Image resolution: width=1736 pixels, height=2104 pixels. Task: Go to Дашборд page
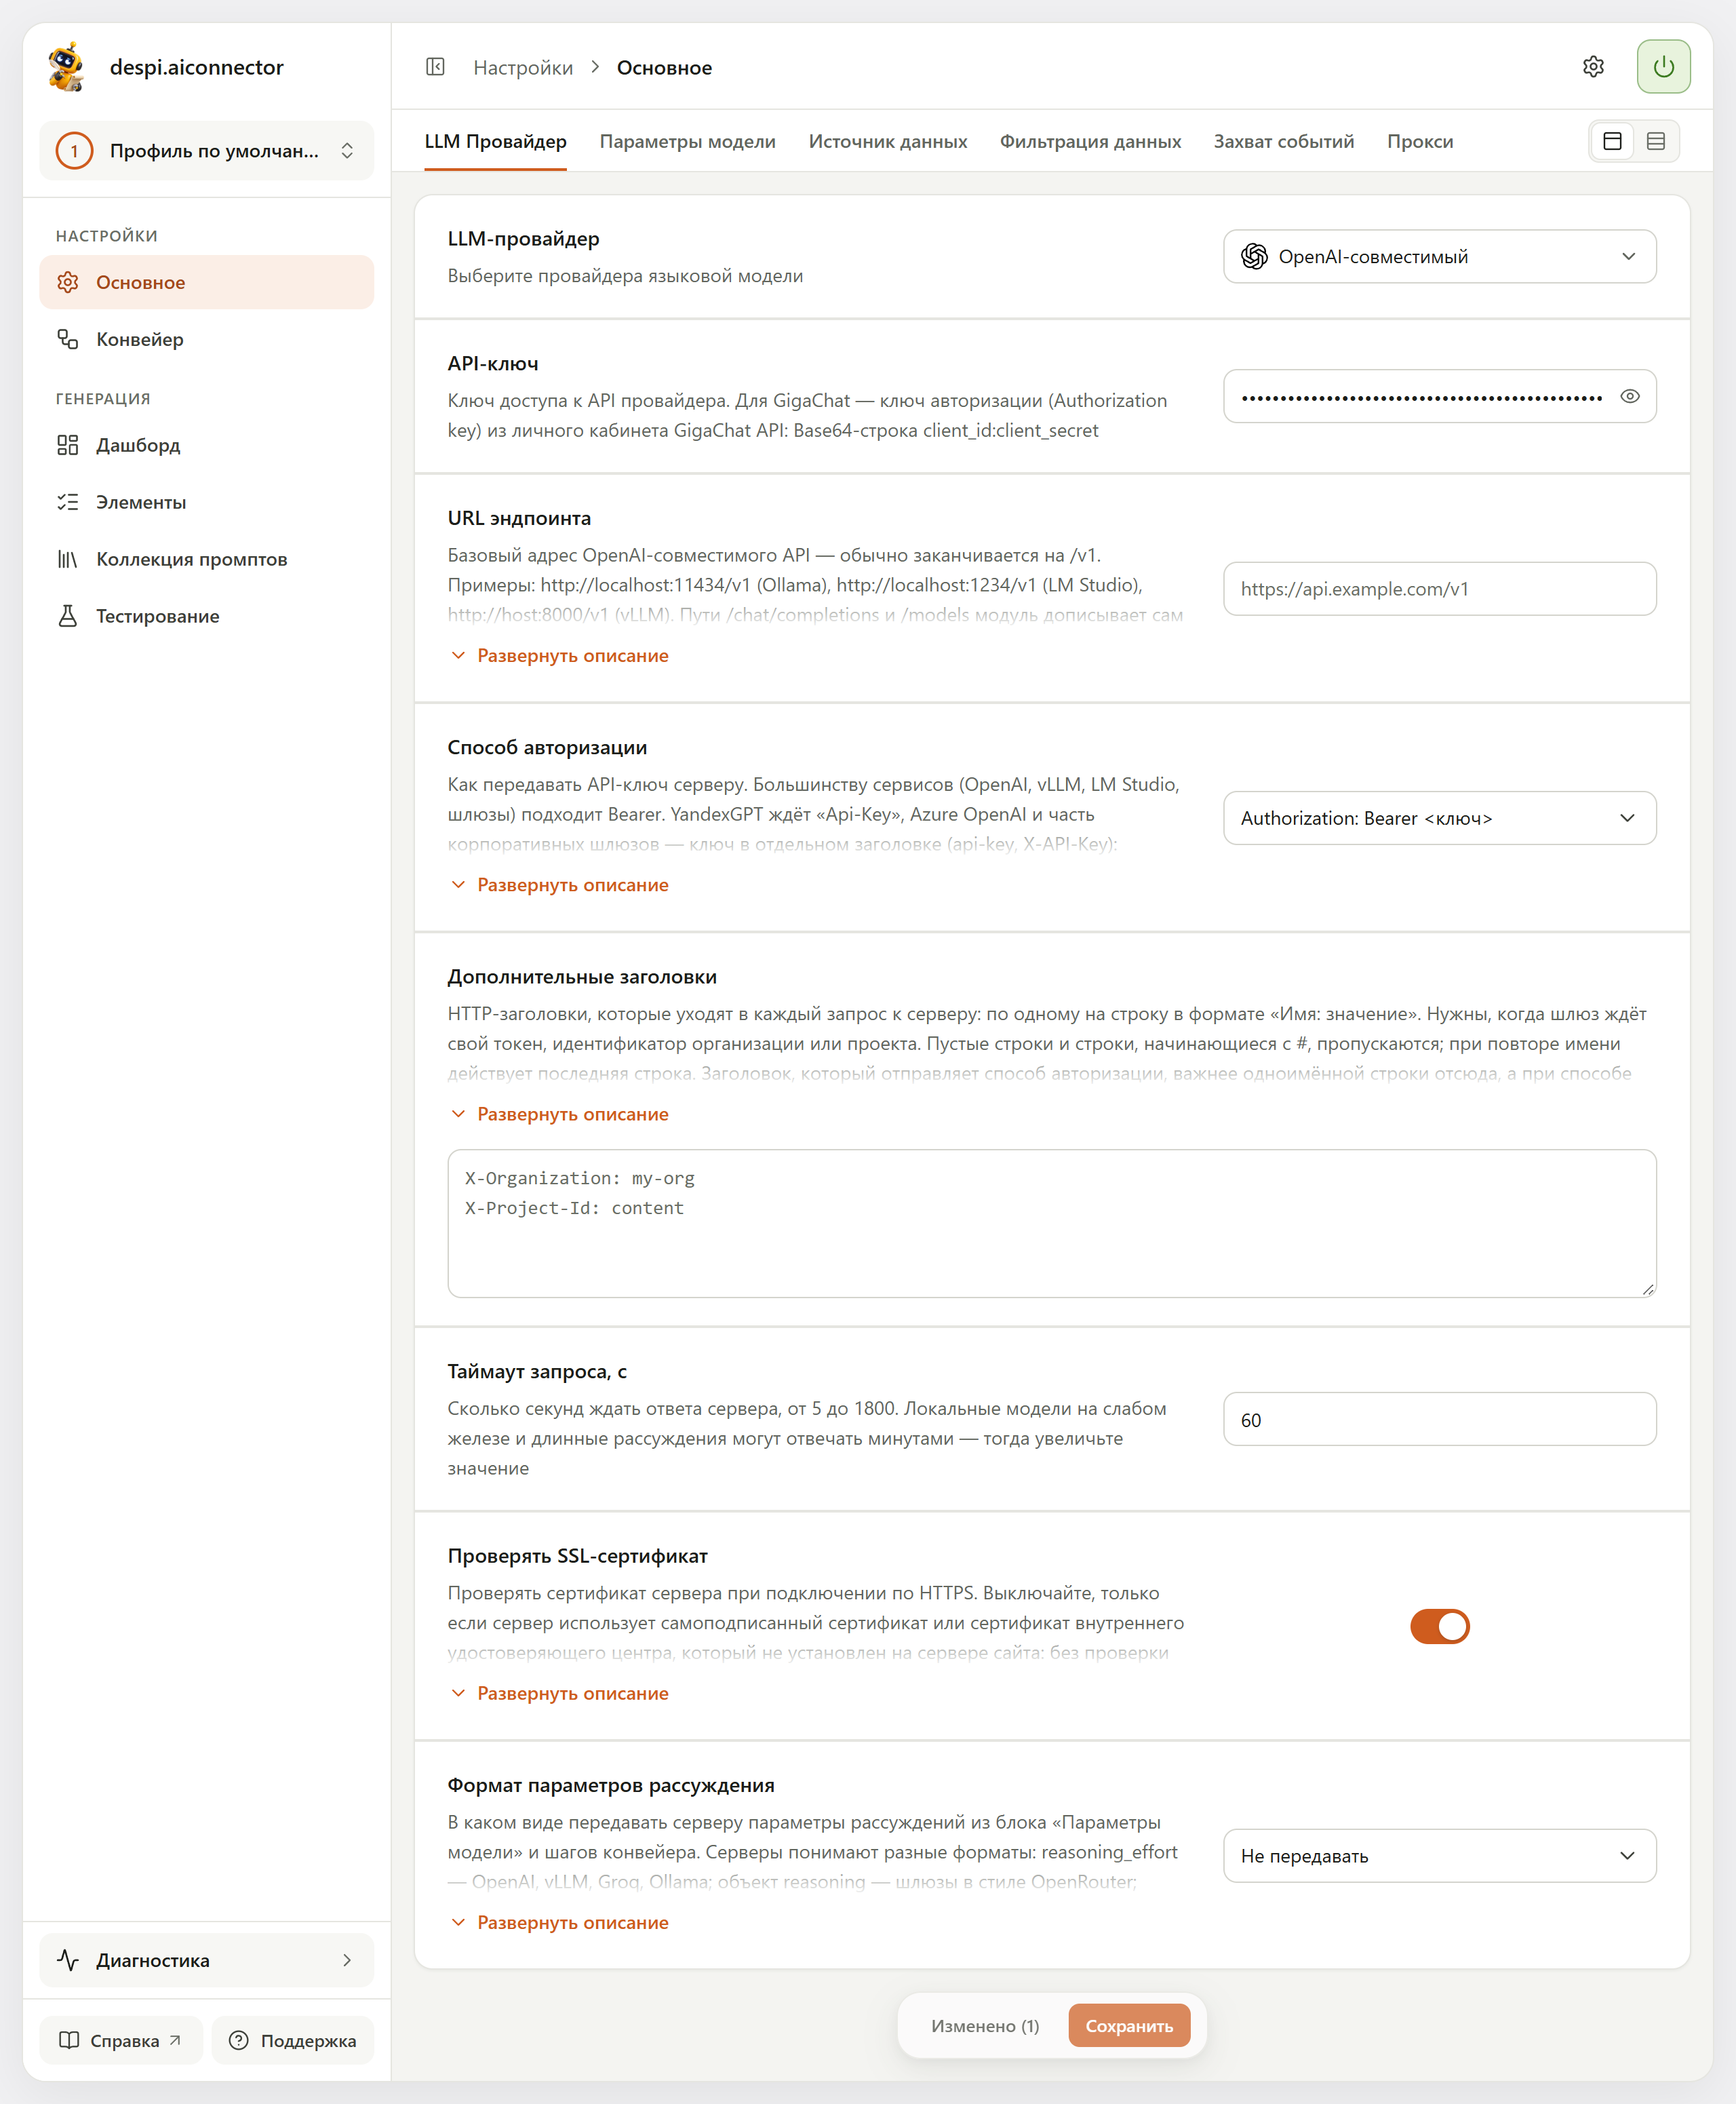point(207,445)
